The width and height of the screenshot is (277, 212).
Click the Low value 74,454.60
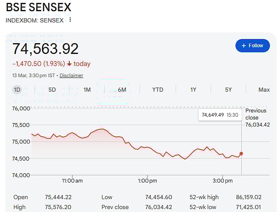click(159, 197)
